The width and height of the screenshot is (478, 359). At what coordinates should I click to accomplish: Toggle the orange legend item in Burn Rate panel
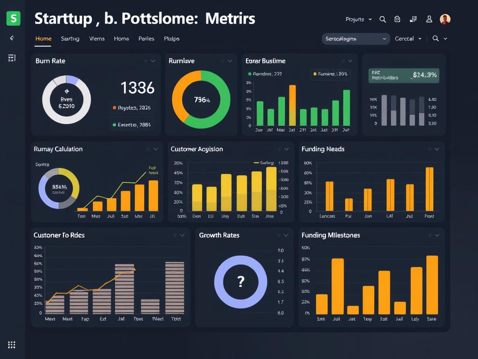click(x=132, y=108)
